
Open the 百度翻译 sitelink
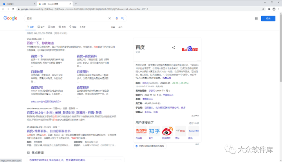click(83, 87)
